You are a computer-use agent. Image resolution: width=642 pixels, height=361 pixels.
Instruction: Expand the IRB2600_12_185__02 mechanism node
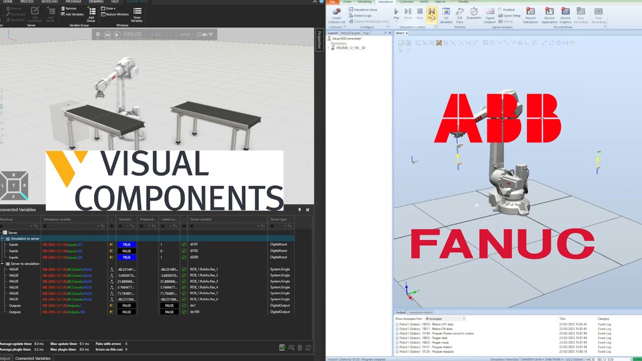[x=329, y=48]
